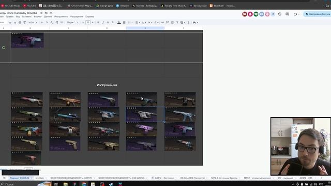Viewport: 331px width, 186px height.
Task: Open the Инструменты menu
Action: pyautogui.click(x=61, y=17)
